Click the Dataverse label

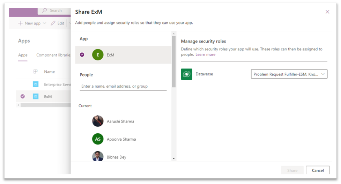coord(204,74)
